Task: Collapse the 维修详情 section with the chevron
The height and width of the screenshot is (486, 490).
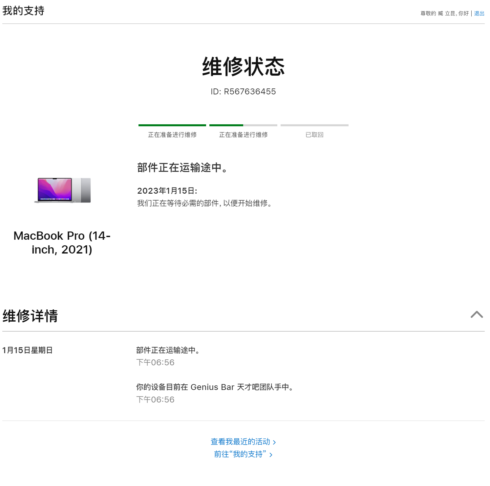Action: point(477,315)
